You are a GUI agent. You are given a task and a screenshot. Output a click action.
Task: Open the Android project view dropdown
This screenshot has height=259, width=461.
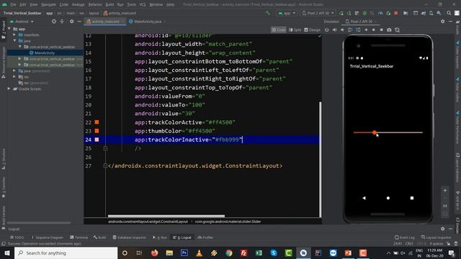coord(22,22)
